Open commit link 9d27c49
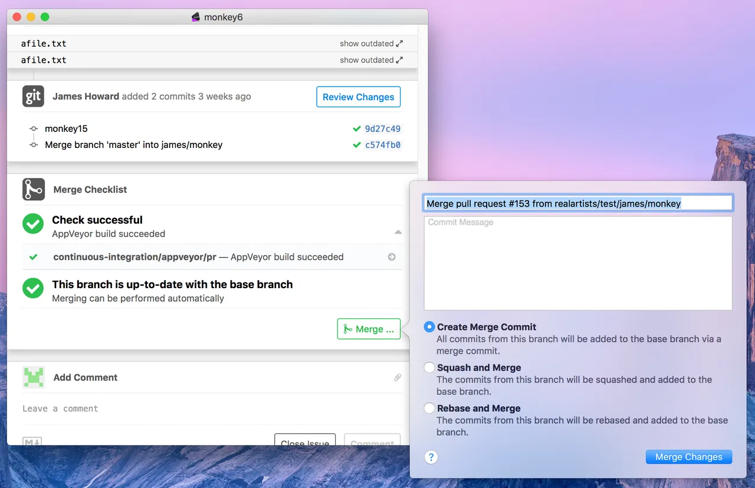The width and height of the screenshot is (755, 488). point(382,128)
